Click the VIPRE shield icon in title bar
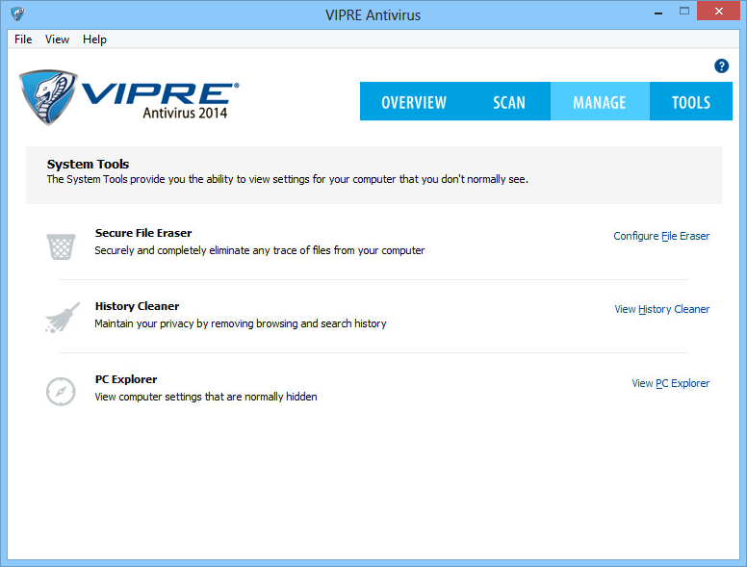The width and height of the screenshot is (747, 567). (17, 13)
